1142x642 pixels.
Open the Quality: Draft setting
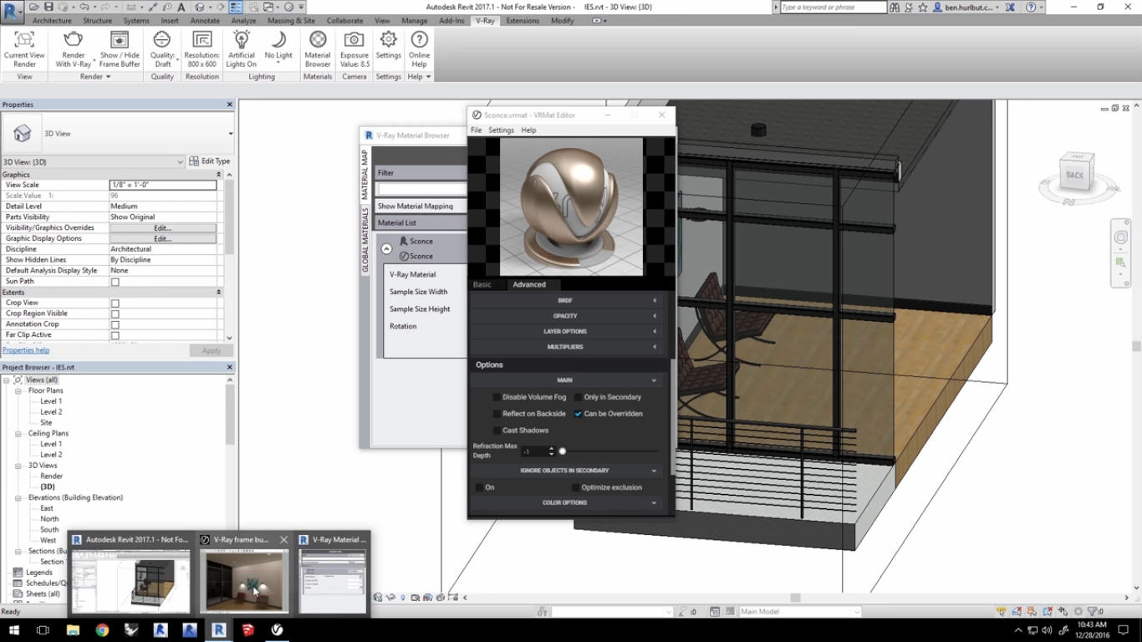(x=162, y=49)
